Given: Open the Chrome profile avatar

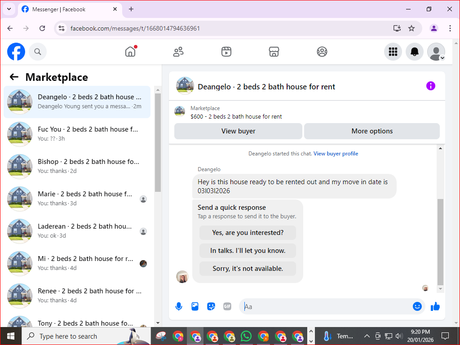Looking at the screenshot, I should (x=433, y=28).
